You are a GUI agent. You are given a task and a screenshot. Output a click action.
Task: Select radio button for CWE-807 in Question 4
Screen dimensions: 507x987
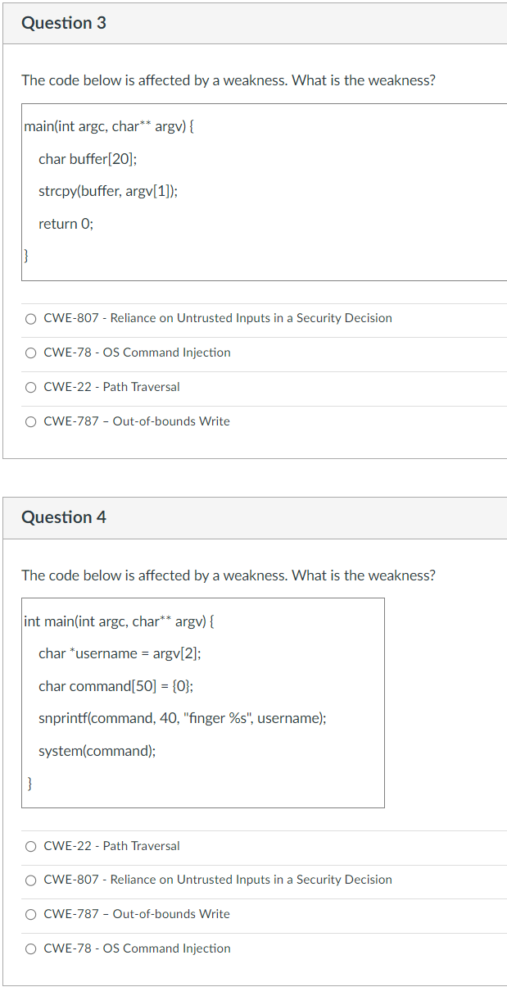30,880
